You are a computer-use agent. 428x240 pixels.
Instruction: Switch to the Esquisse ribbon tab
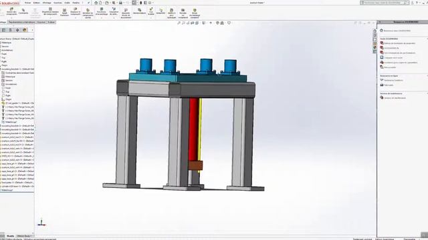click(x=41, y=22)
